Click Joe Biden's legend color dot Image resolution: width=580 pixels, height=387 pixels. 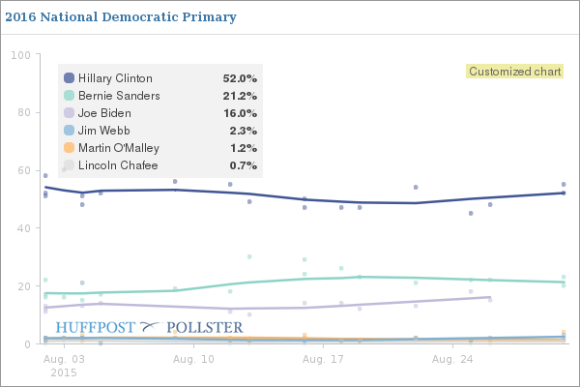coord(69,113)
